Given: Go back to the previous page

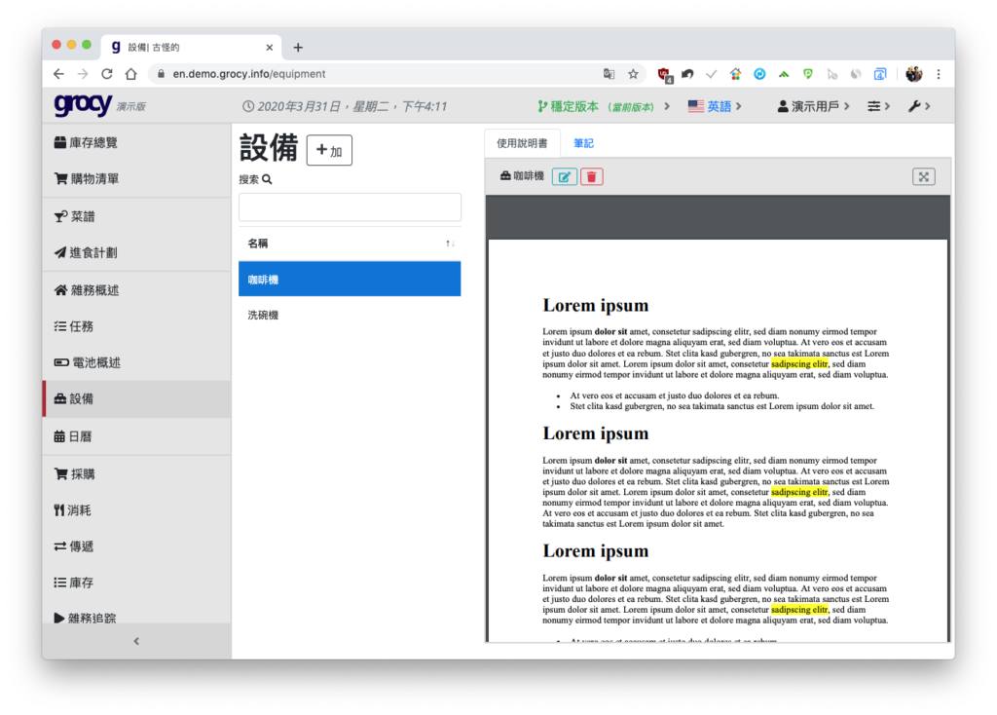Looking at the screenshot, I should 59,74.
